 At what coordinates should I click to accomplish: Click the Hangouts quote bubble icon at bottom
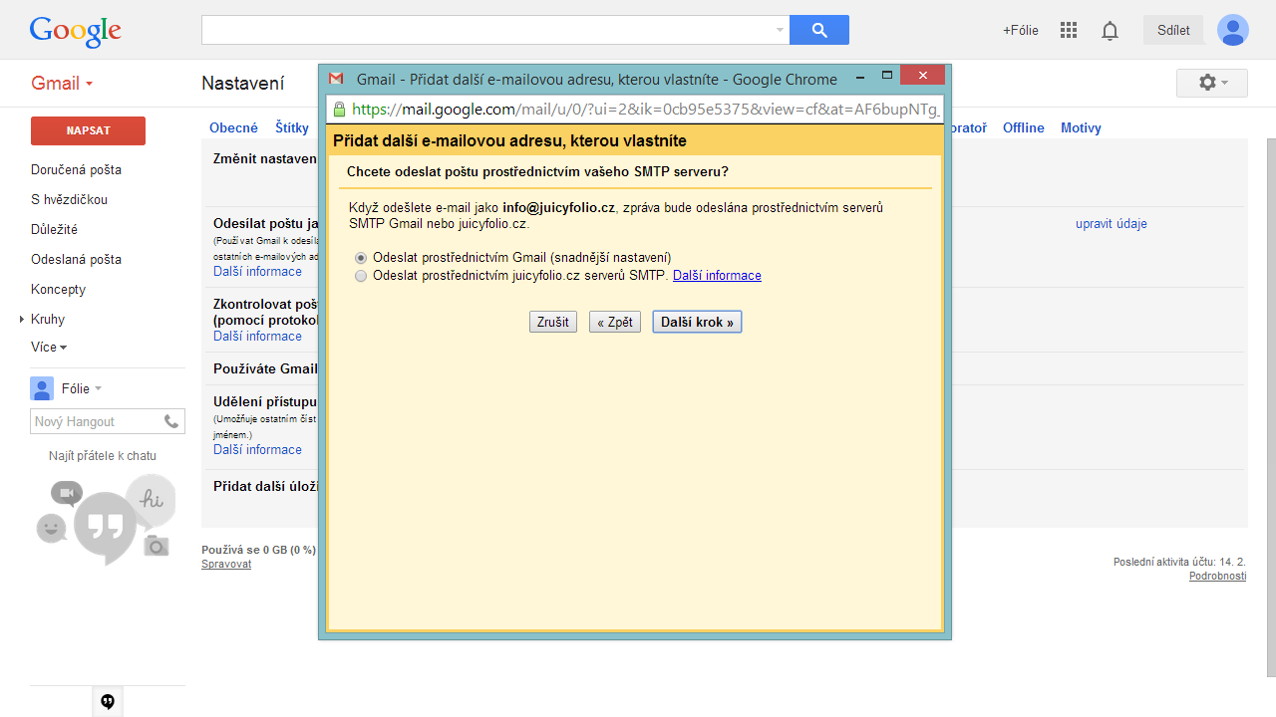[x=108, y=701]
